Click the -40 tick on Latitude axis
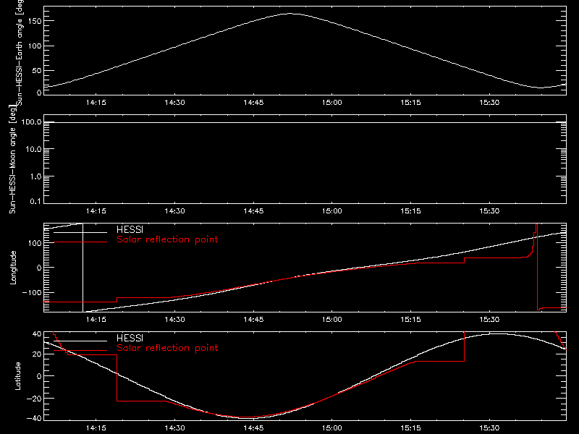Screen dimensions: 579x434 tap(34, 418)
